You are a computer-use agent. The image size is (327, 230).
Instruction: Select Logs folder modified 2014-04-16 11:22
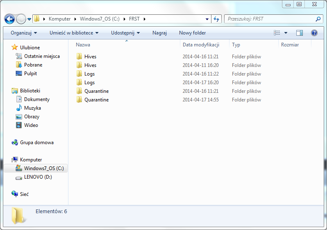[x=89, y=74]
